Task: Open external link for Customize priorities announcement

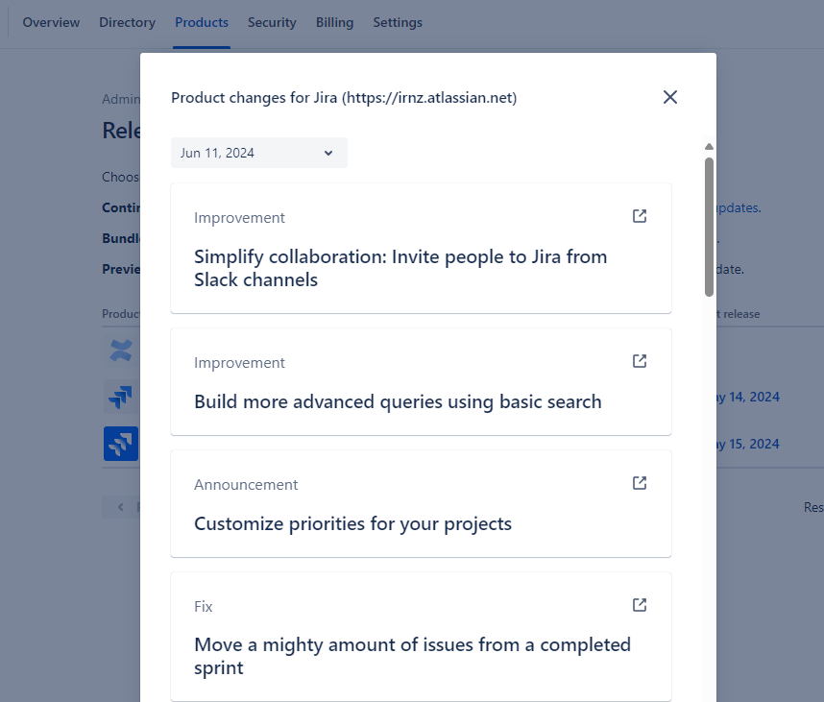Action: tap(640, 483)
